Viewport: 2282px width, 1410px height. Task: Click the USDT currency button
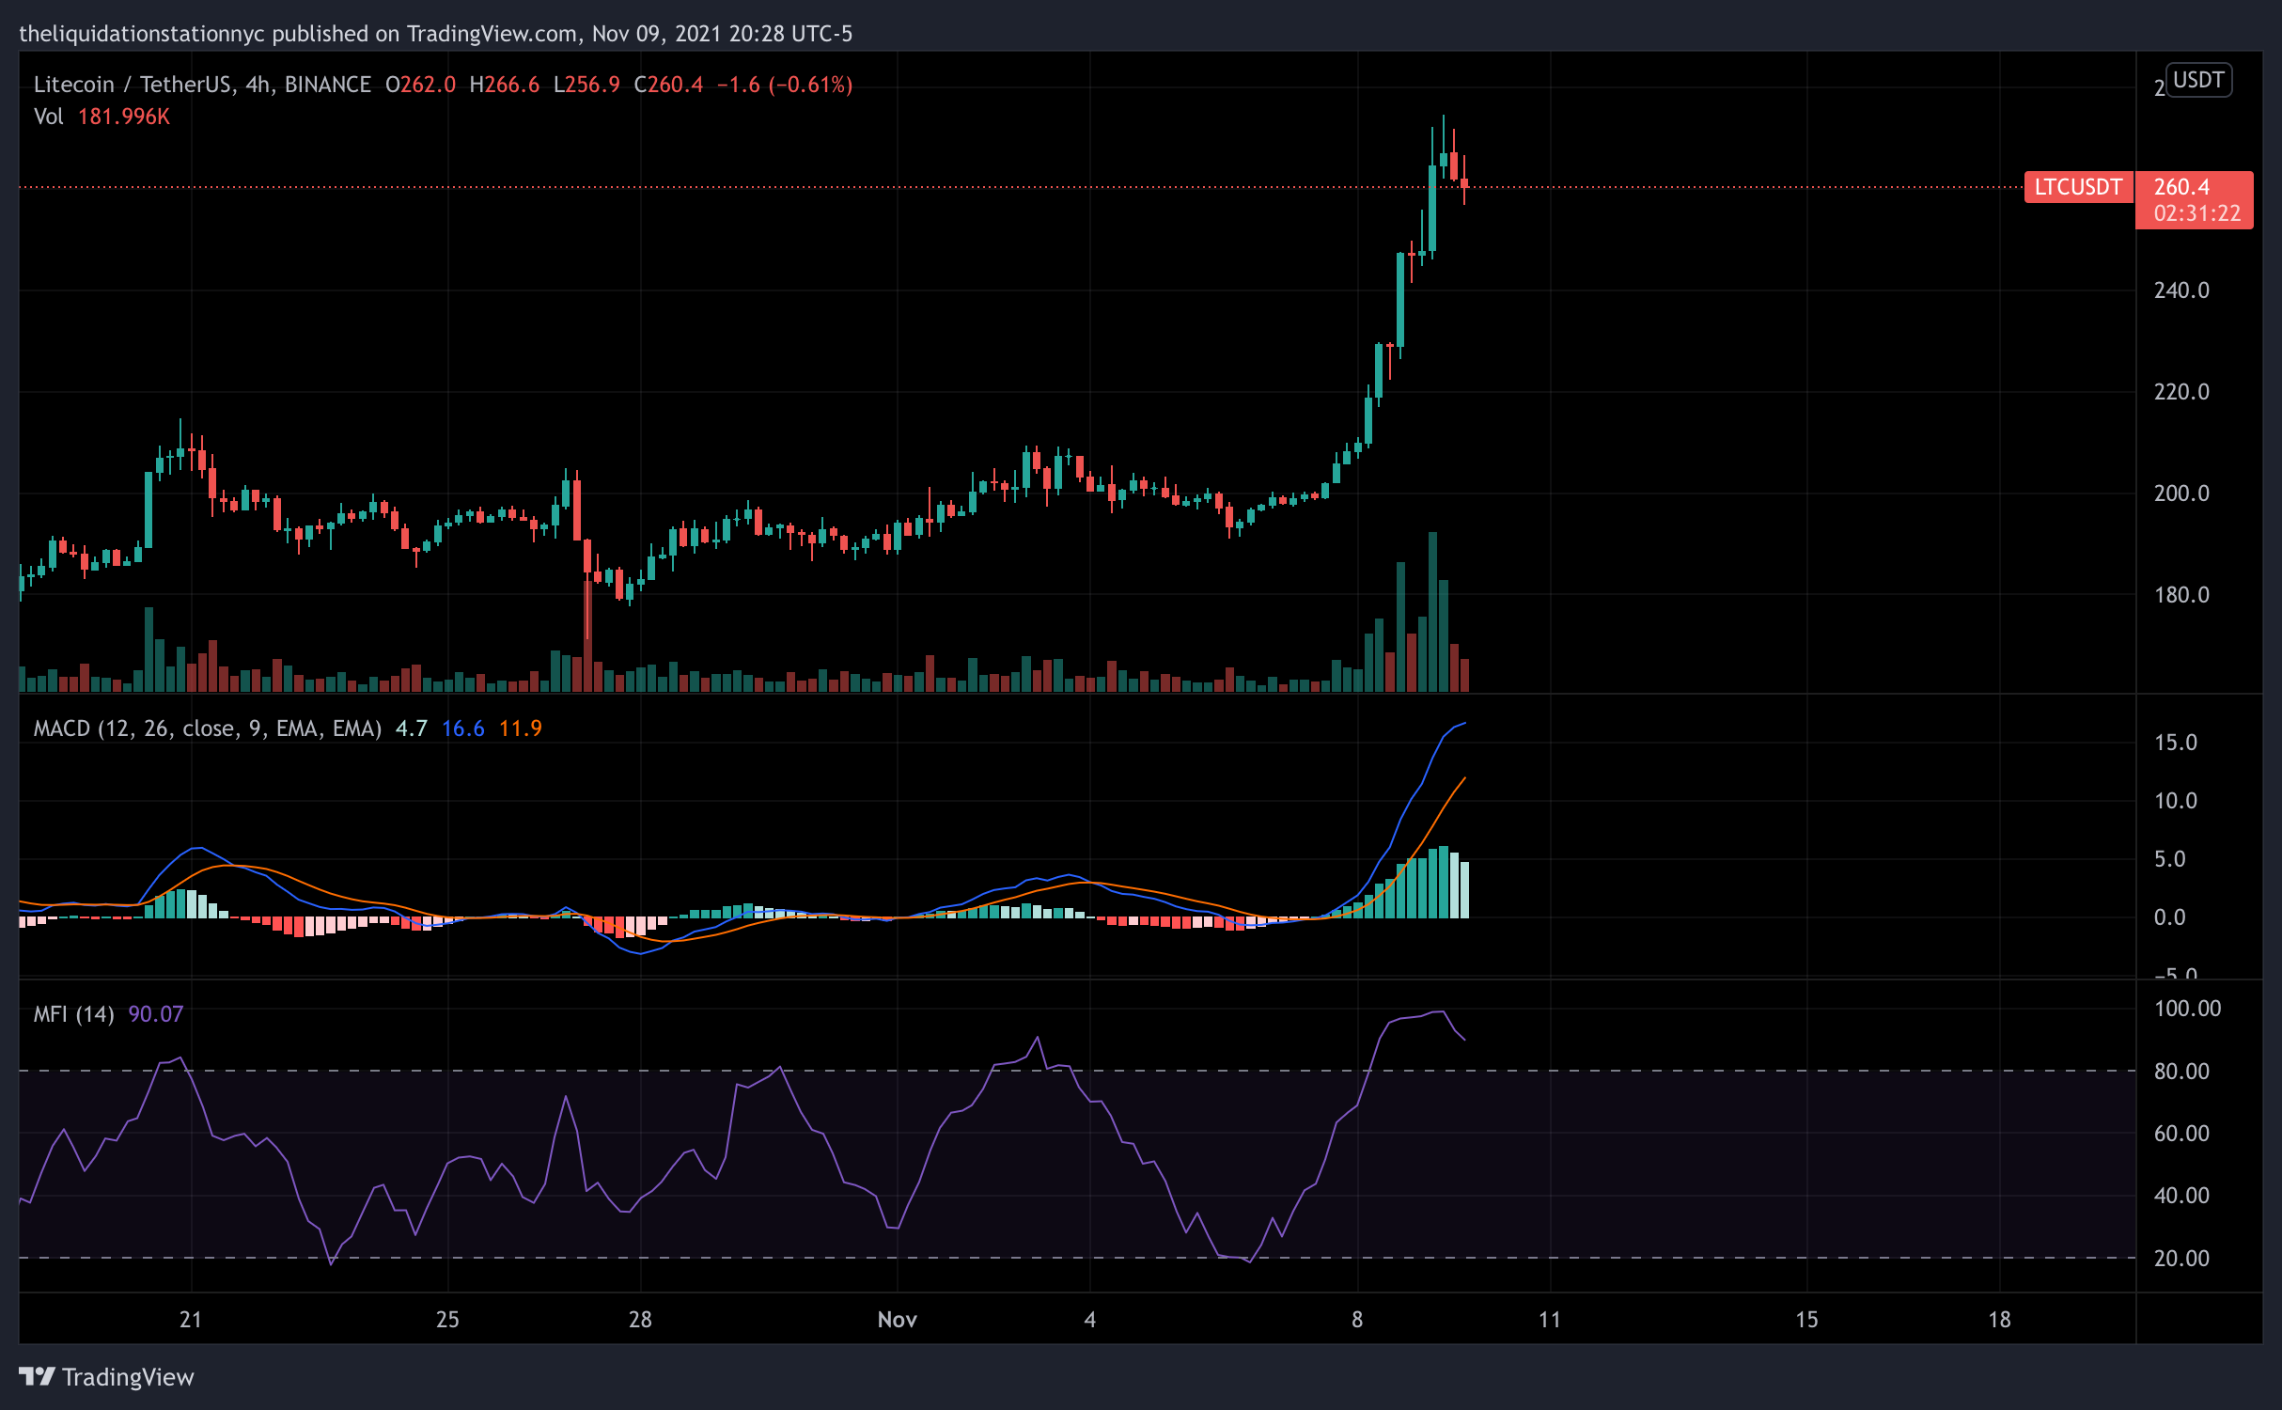(2197, 80)
